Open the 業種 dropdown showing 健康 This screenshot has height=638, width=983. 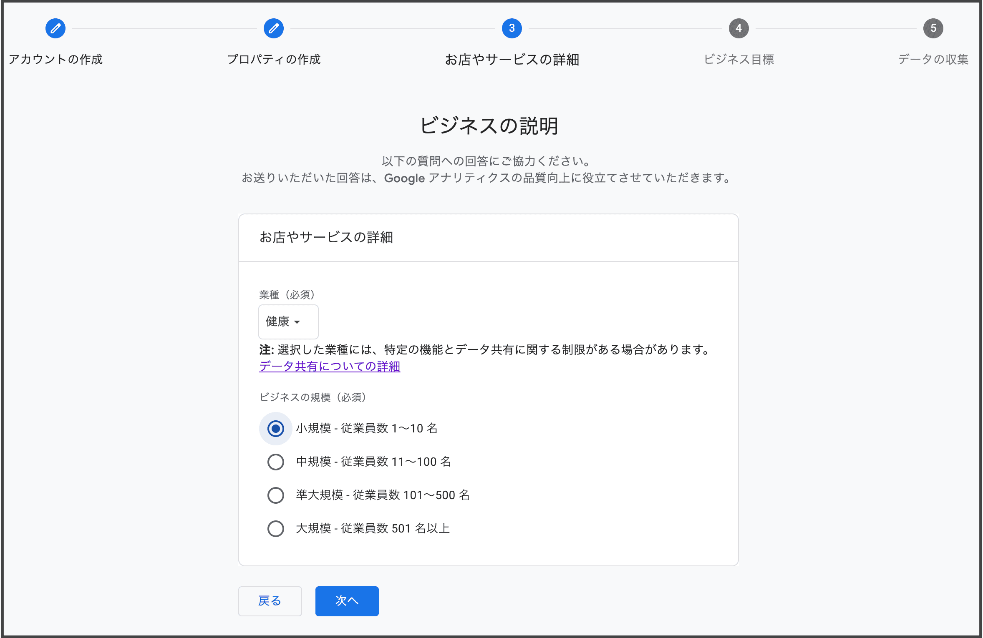(288, 322)
